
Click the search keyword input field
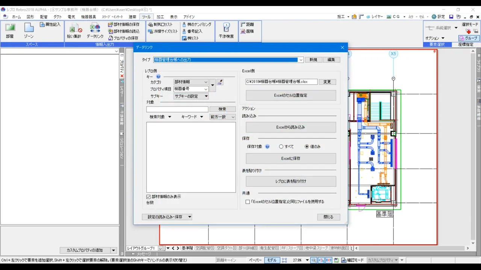(177, 109)
